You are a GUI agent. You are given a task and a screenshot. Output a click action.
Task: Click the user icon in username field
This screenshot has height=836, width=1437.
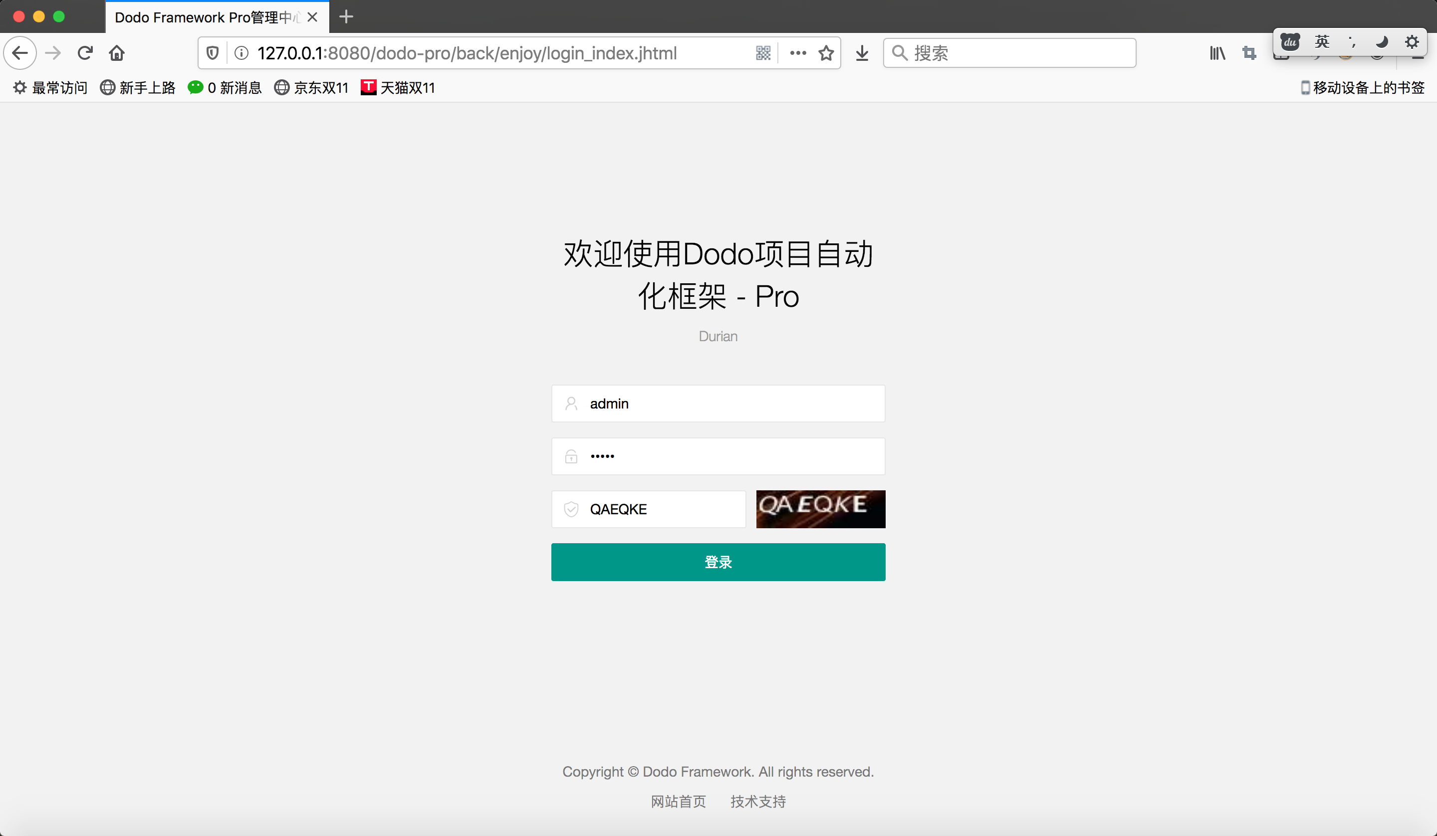tap(571, 404)
